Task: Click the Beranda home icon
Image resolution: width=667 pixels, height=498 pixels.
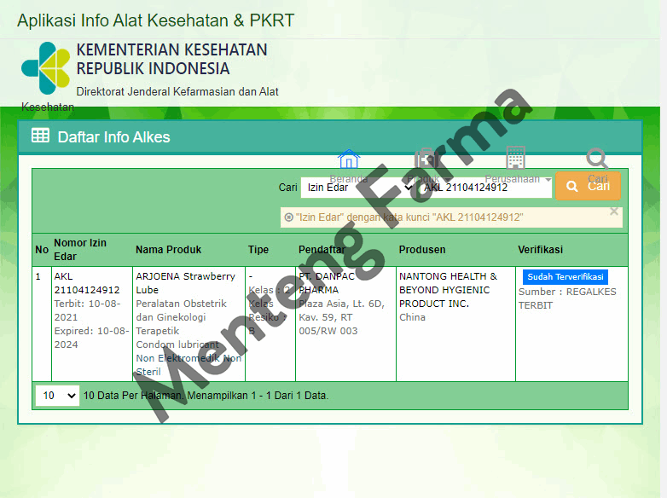Action: 349,159
